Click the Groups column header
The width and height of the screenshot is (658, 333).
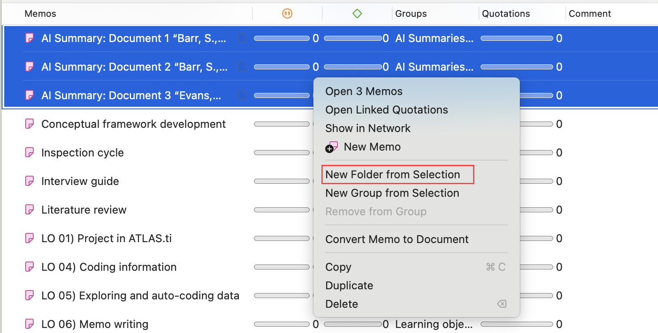click(x=411, y=14)
